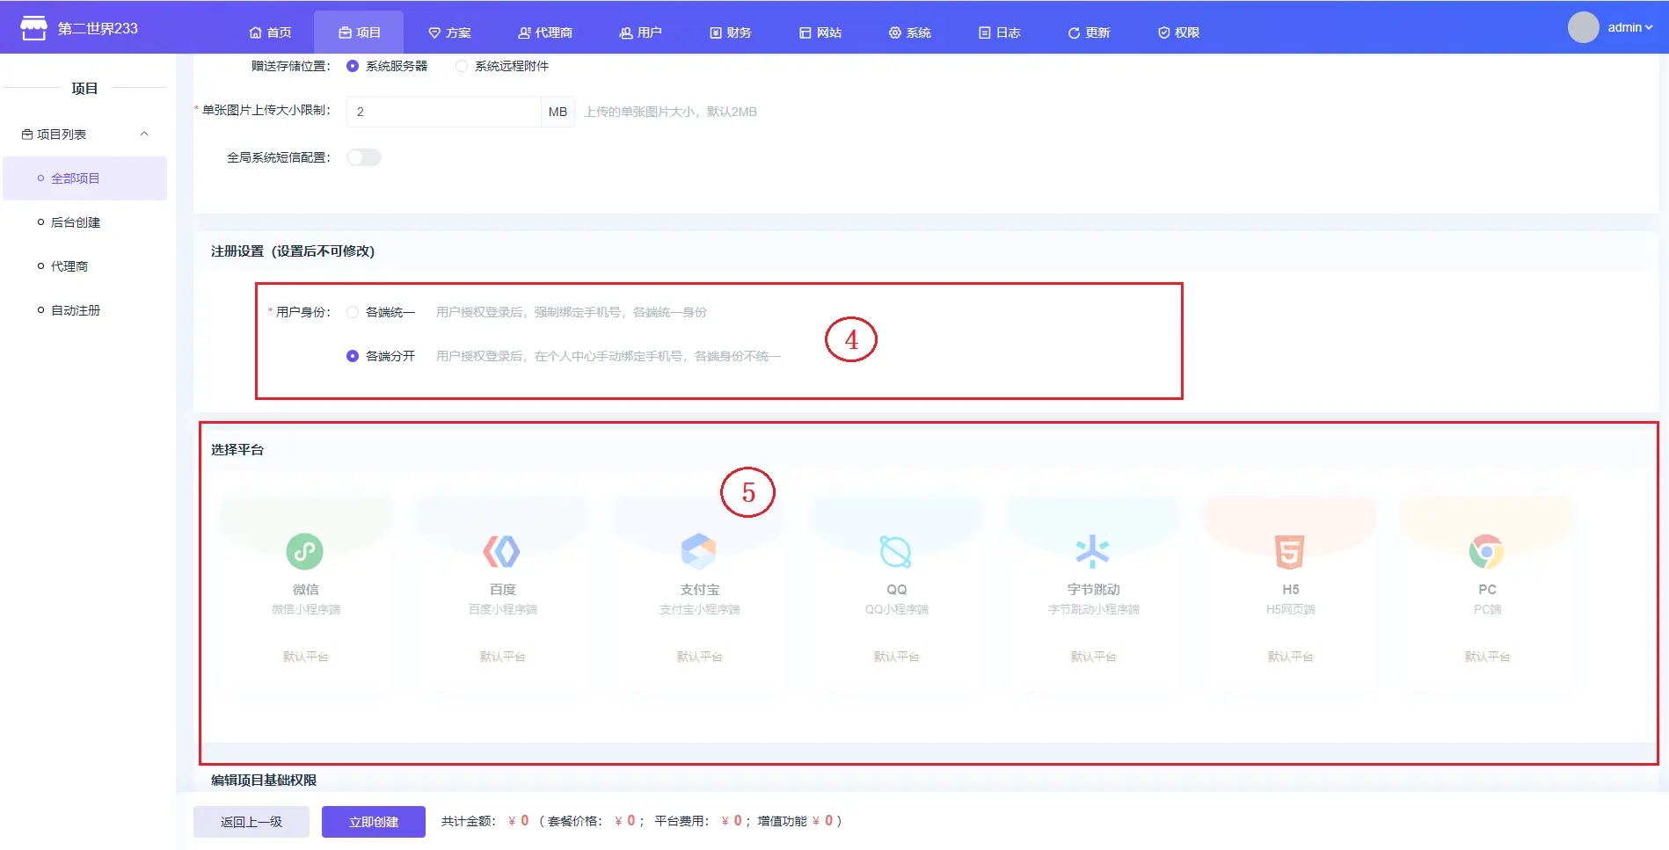Open the 财务 top navigation tab

(x=731, y=33)
